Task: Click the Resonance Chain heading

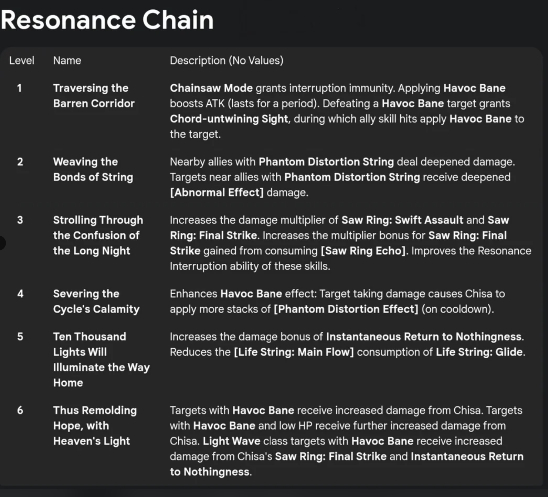Action: point(107,20)
